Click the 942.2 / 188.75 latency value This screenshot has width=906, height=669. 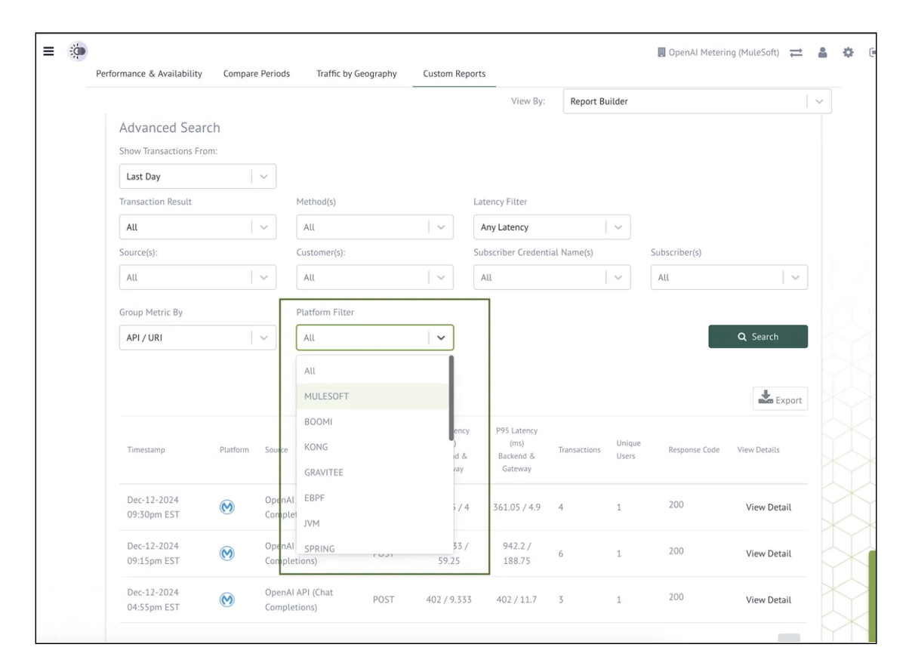coord(516,553)
